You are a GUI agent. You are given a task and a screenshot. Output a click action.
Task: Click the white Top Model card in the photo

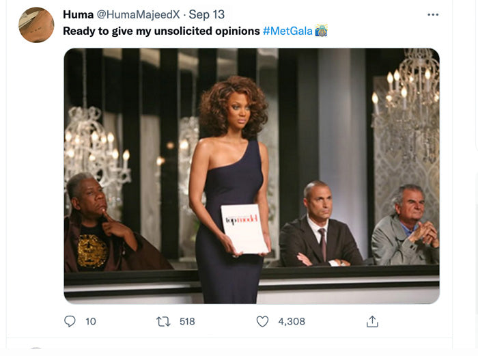tap(244, 229)
